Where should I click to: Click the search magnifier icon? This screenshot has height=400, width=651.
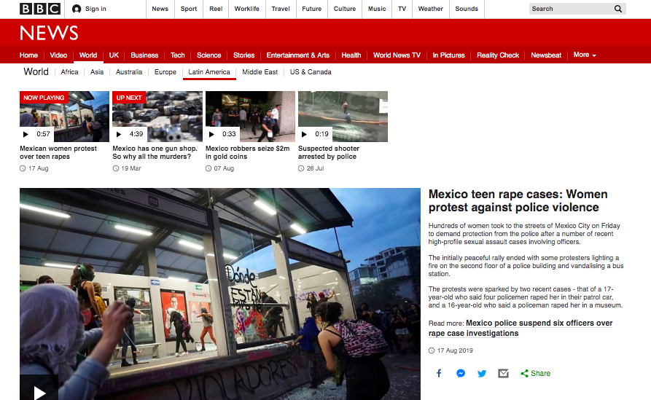coord(618,9)
